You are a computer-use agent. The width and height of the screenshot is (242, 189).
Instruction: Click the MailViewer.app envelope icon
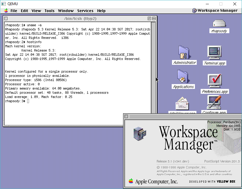click(x=182, y=104)
